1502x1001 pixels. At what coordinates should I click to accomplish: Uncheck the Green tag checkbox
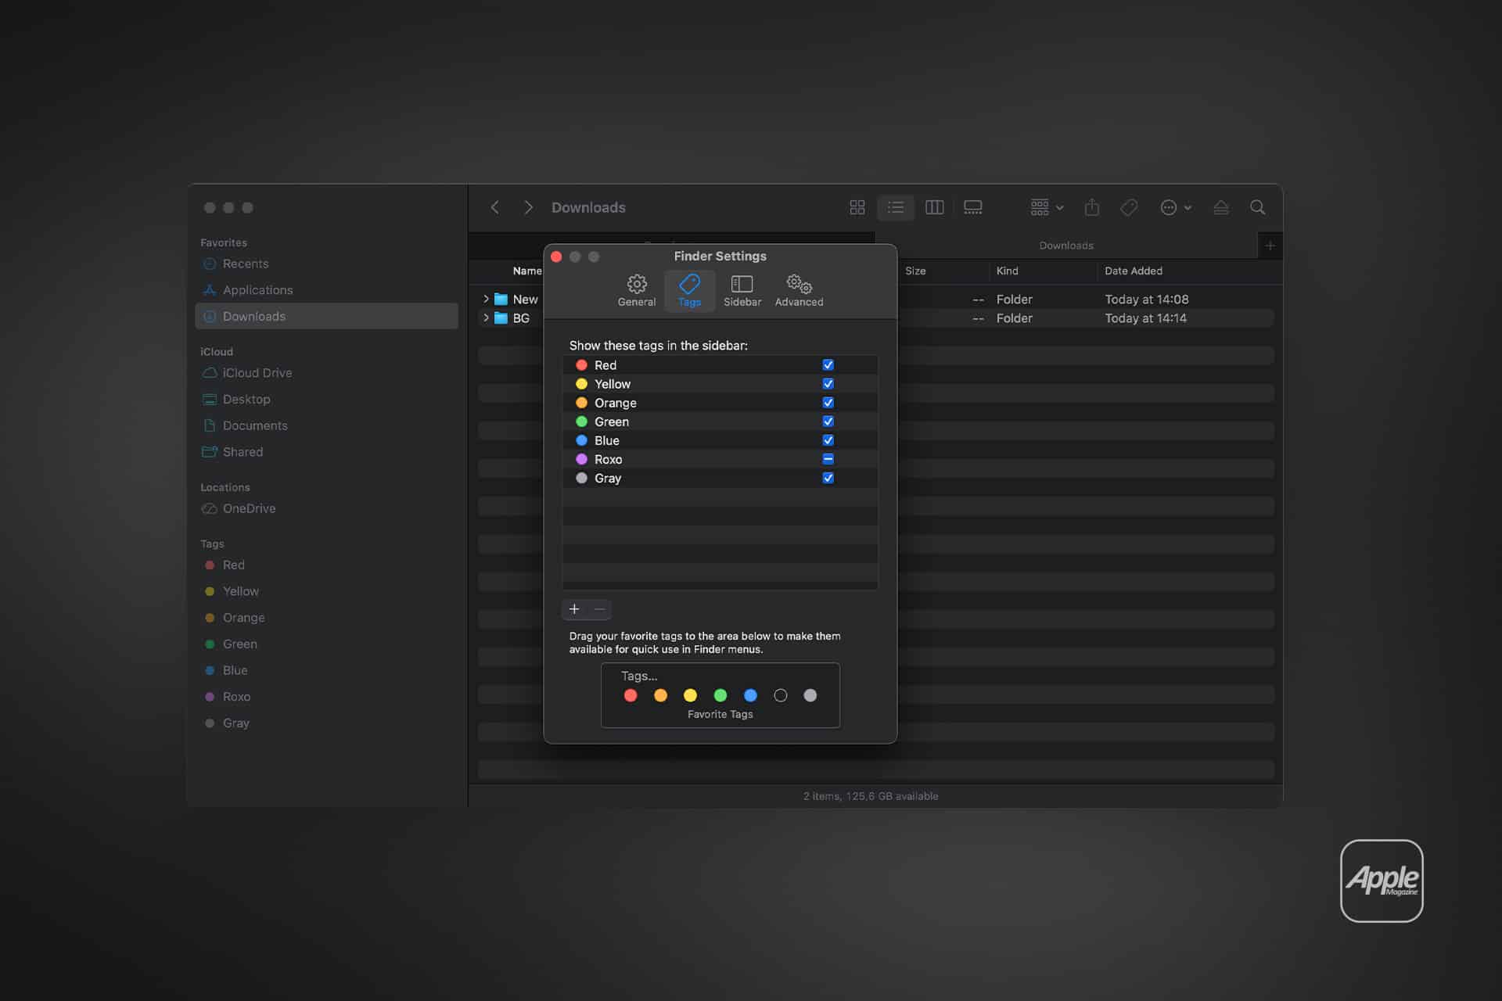coord(828,422)
